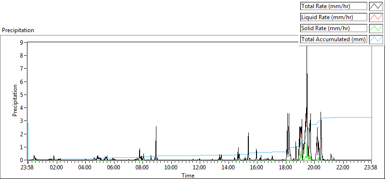The image size is (385, 179).
Task: Click the 08:00 tick label on time axis
Action: (142, 168)
